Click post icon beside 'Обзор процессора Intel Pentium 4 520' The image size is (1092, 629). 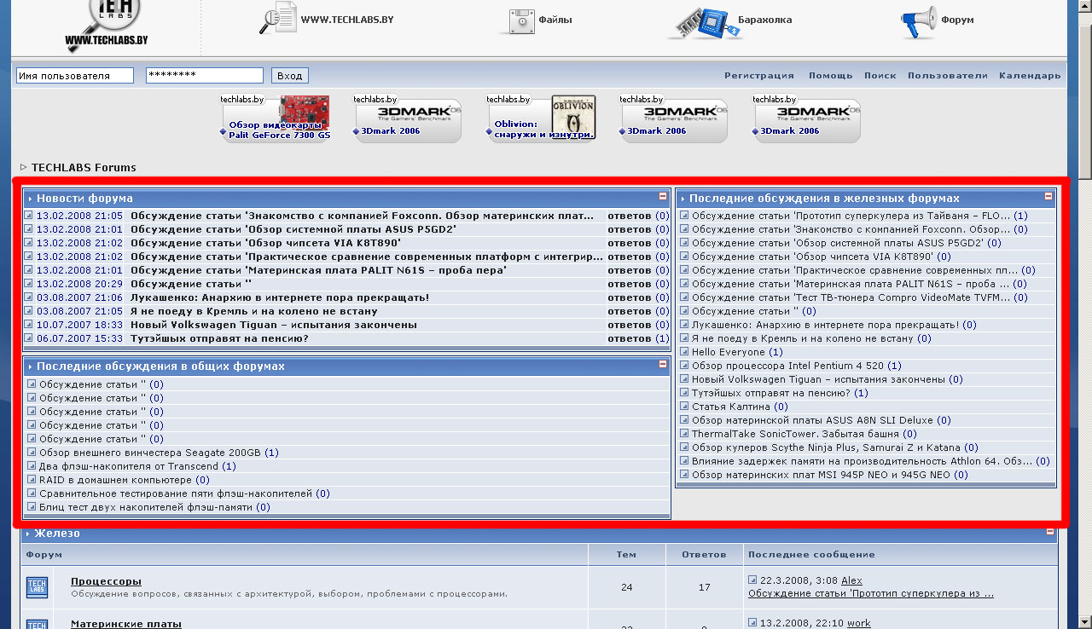(684, 366)
